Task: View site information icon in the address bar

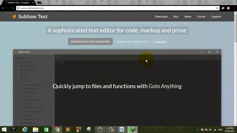Action: 18,8
